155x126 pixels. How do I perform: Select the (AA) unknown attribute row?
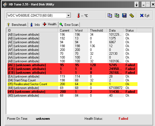click(x=72, y=57)
